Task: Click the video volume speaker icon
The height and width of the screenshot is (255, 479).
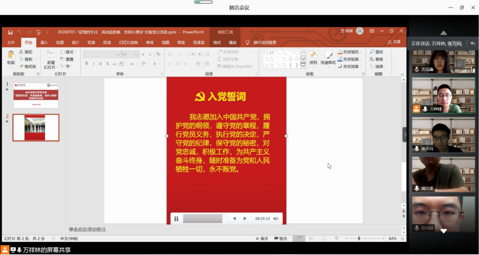Action: pyautogui.click(x=276, y=219)
